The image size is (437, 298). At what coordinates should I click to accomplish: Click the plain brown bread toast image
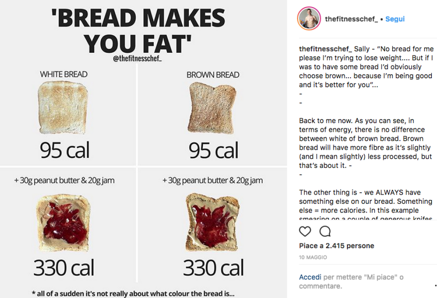(x=213, y=108)
